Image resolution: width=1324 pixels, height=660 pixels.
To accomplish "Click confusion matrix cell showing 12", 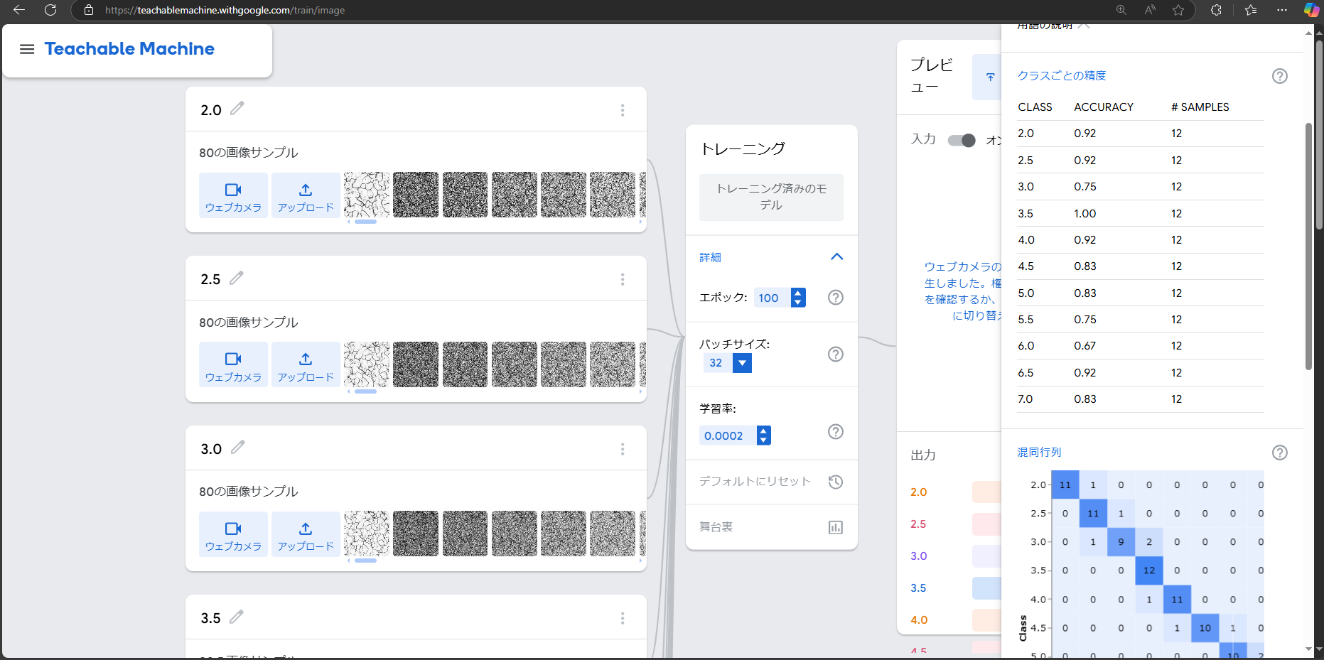I will pyautogui.click(x=1149, y=570).
